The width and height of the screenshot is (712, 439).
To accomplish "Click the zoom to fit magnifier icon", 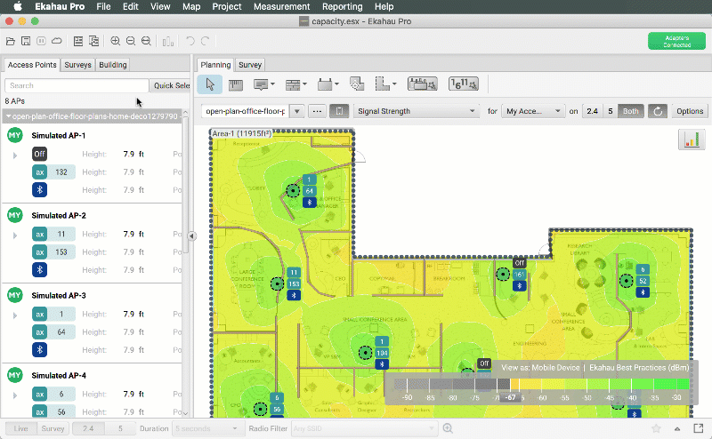I will point(146,41).
